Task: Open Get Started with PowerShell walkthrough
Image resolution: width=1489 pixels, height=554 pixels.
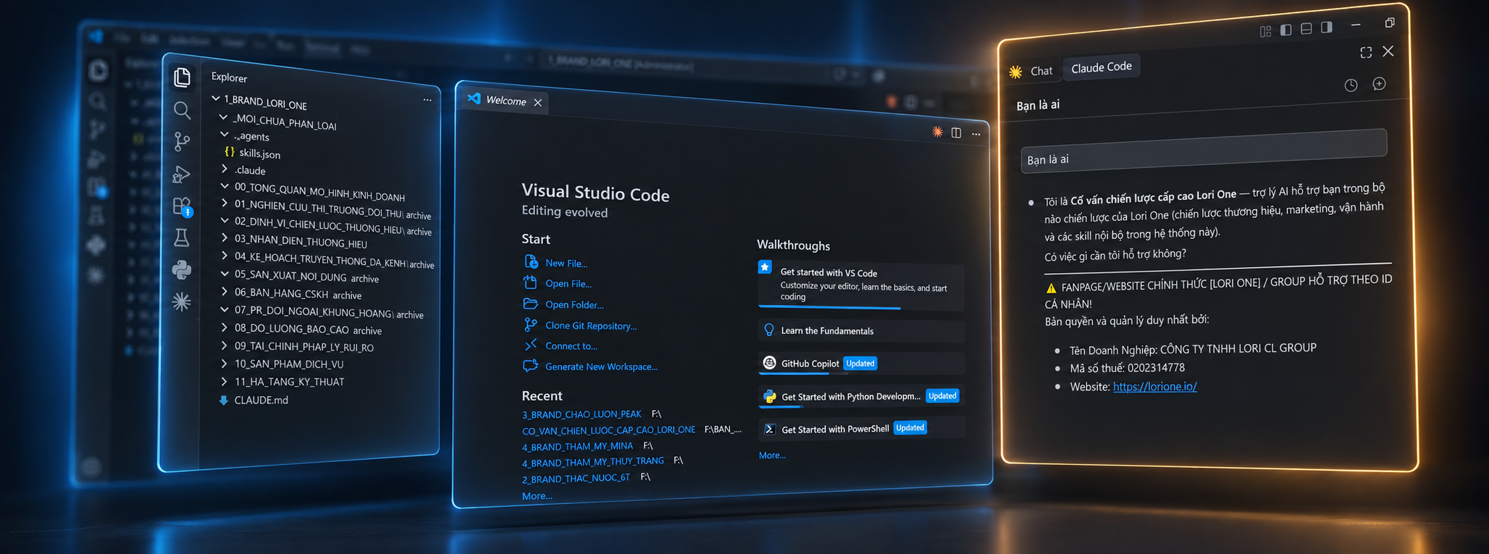Action: 861,429
